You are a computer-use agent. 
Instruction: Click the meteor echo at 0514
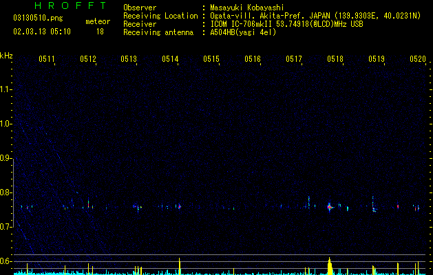(x=179, y=206)
